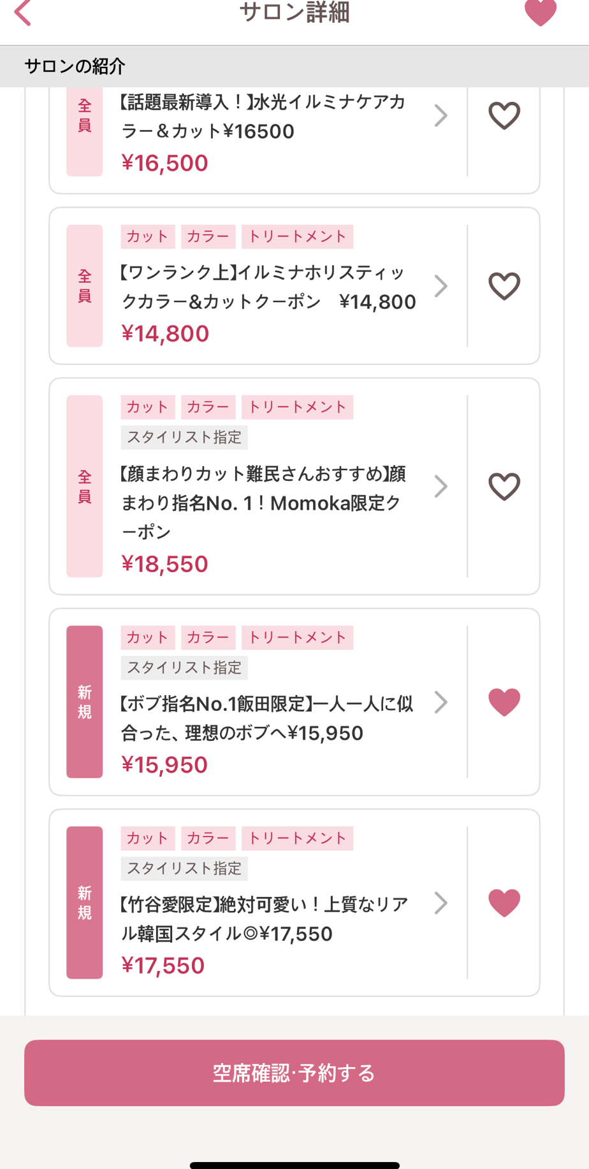589x1169 pixels.
Task: Unfavorite the 飯田限定 bob ¥15,950 coupon
Action: click(504, 702)
